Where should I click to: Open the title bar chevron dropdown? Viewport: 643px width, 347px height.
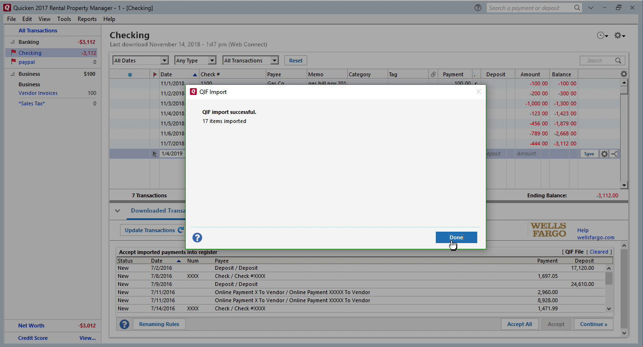pos(591,8)
